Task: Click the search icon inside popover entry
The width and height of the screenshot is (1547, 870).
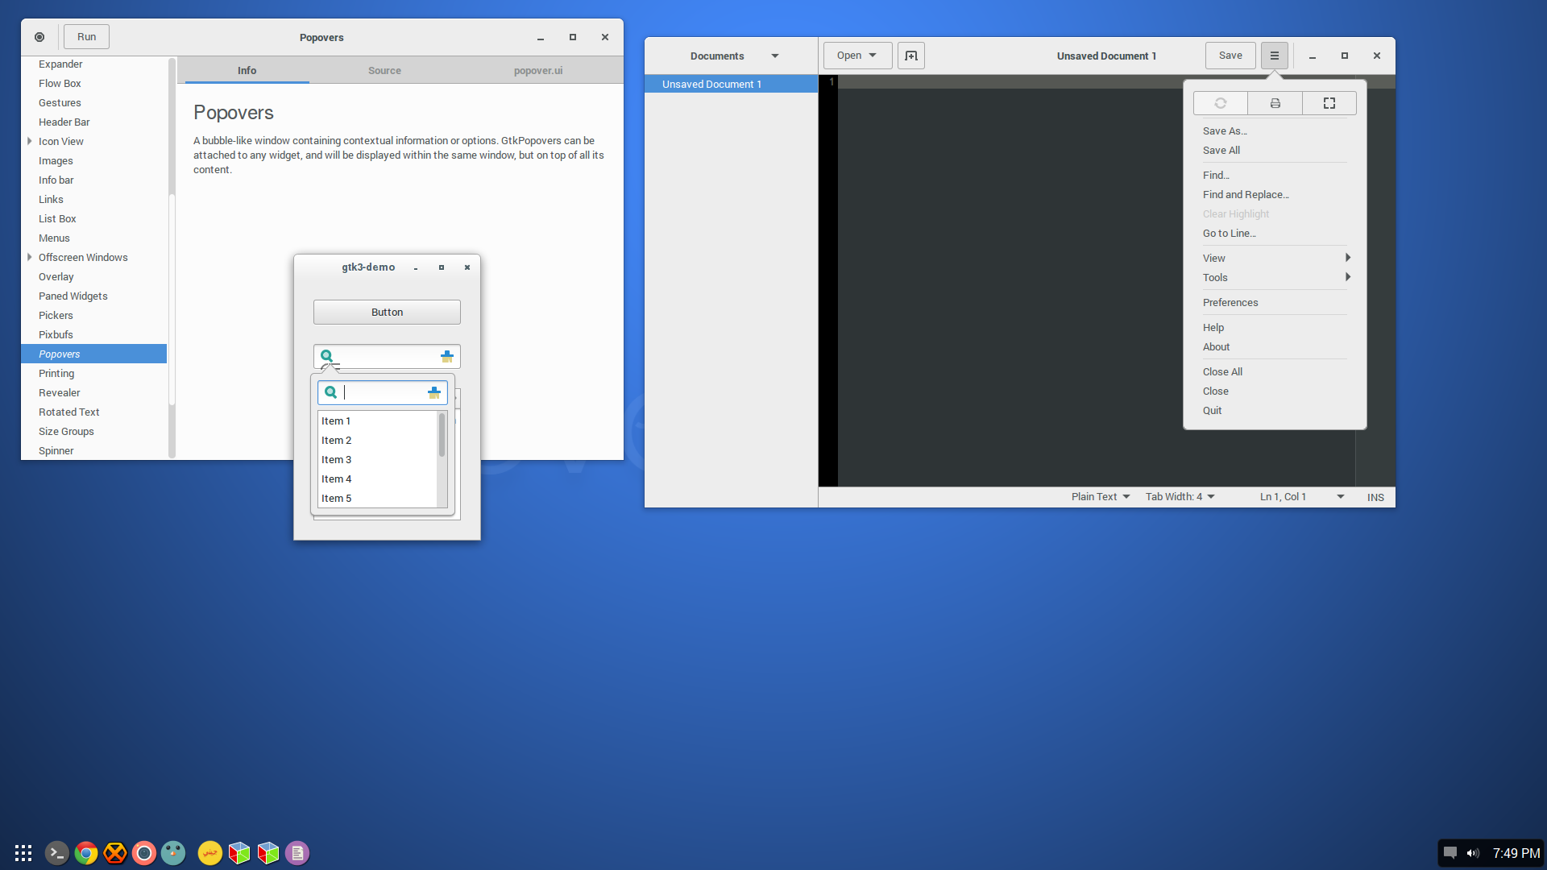Action: [x=330, y=392]
